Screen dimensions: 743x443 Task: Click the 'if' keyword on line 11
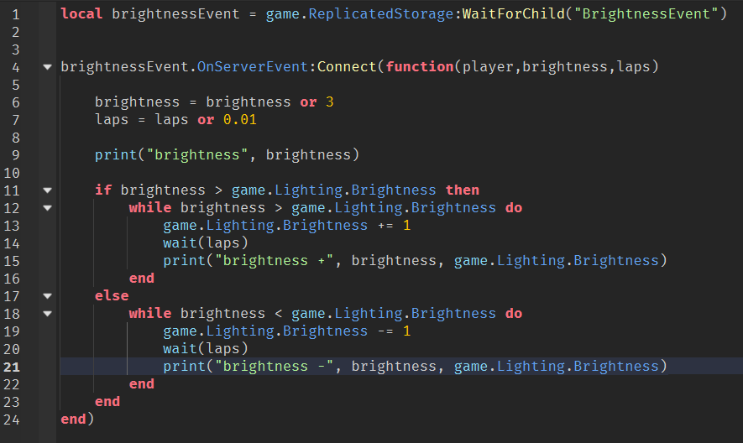coord(102,190)
